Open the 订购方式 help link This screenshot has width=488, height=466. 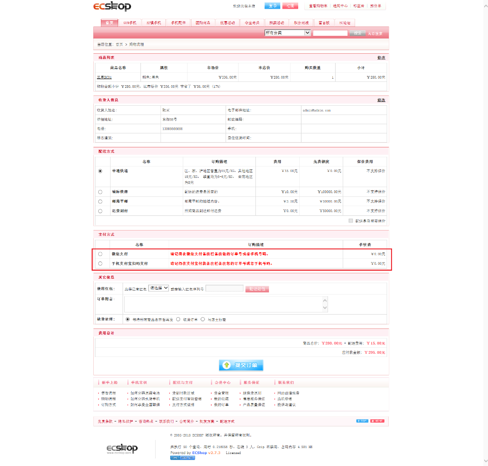[108, 405]
